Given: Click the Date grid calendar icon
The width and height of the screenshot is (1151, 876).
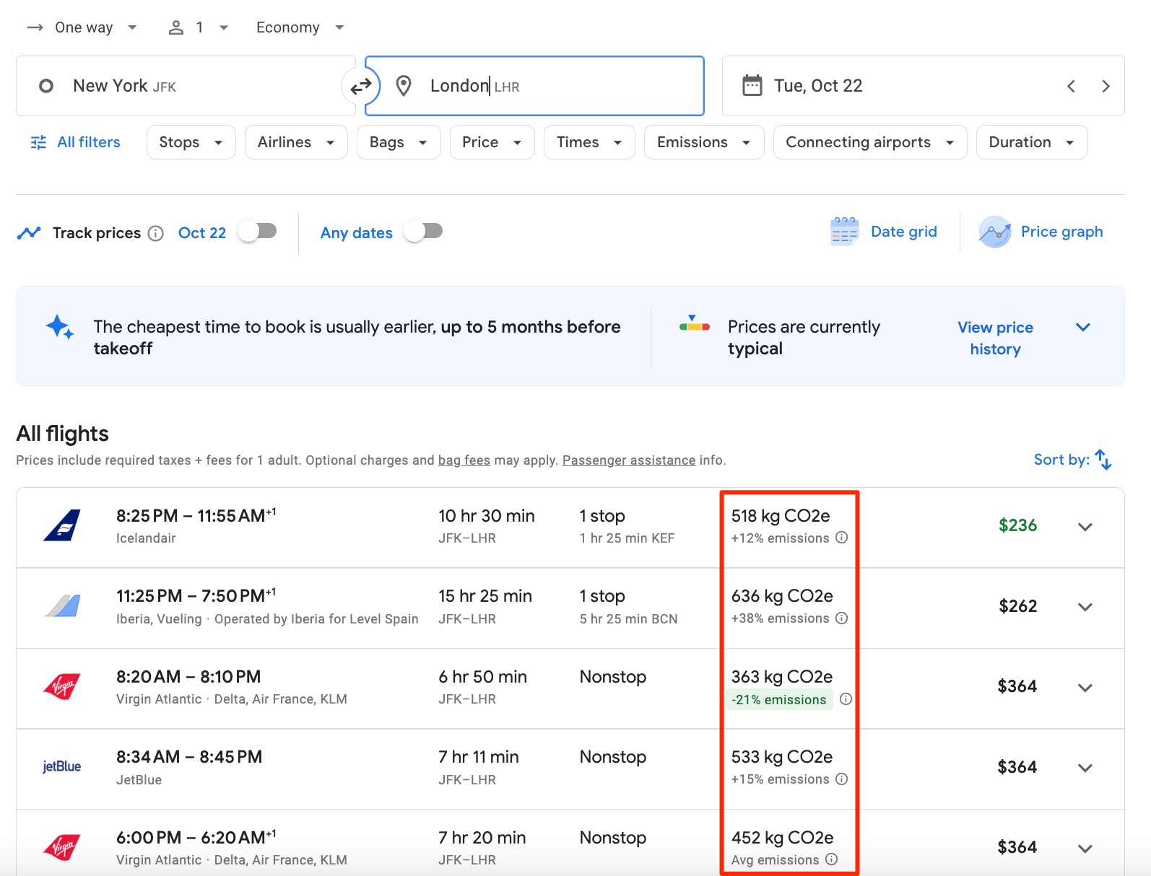Looking at the screenshot, I should pos(844,232).
